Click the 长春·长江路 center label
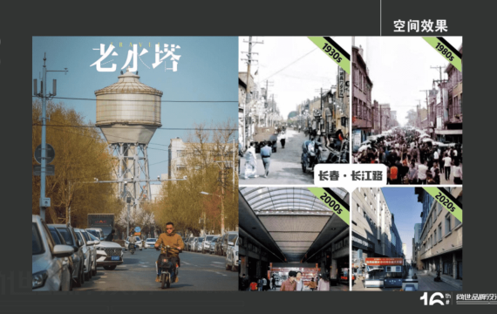Viewport: 497px width, 314px height. (351, 175)
